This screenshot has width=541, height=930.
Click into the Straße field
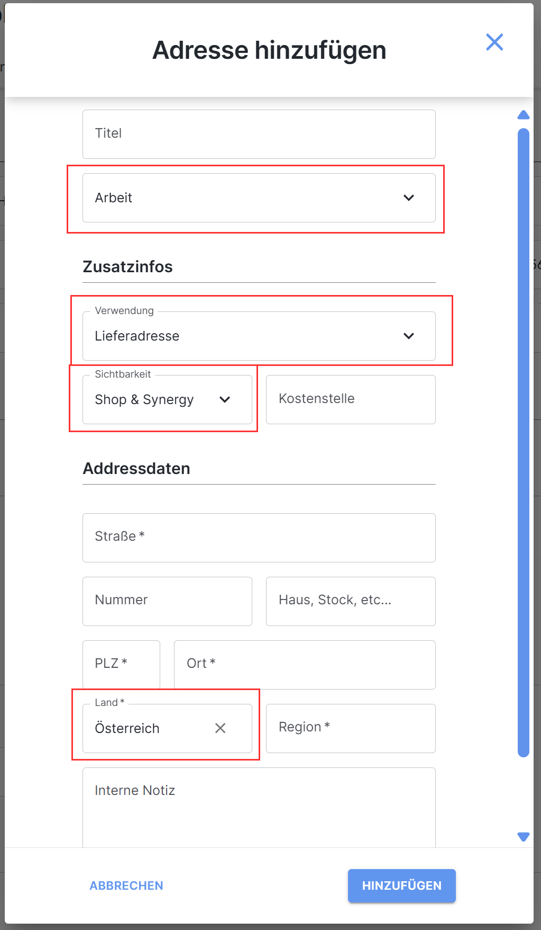point(259,538)
